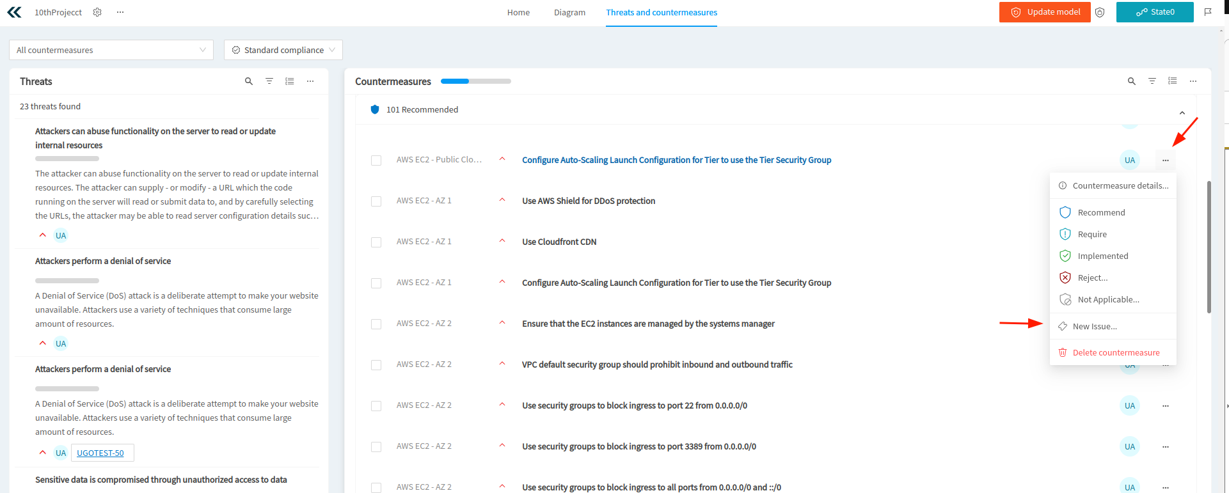
Task: Choose Countermeasure details menu item
Action: click(1113, 185)
